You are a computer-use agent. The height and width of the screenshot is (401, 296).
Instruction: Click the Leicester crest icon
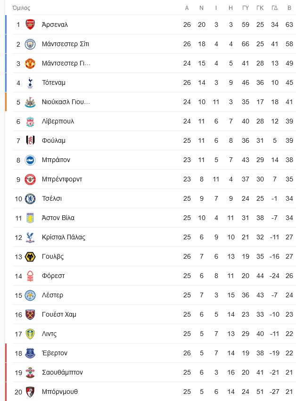30,295
